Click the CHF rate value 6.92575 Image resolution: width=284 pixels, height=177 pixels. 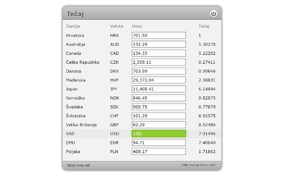click(x=207, y=116)
